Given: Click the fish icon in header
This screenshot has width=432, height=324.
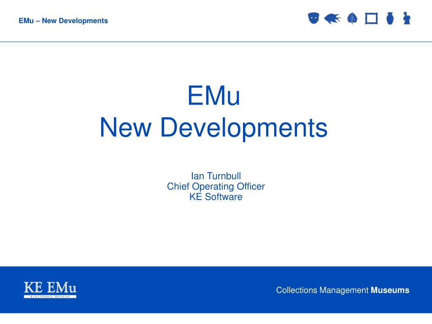Looking at the screenshot, I should [x=332, y=19].
